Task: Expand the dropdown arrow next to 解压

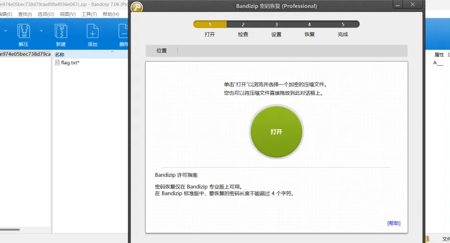Action: pos(41,30)
